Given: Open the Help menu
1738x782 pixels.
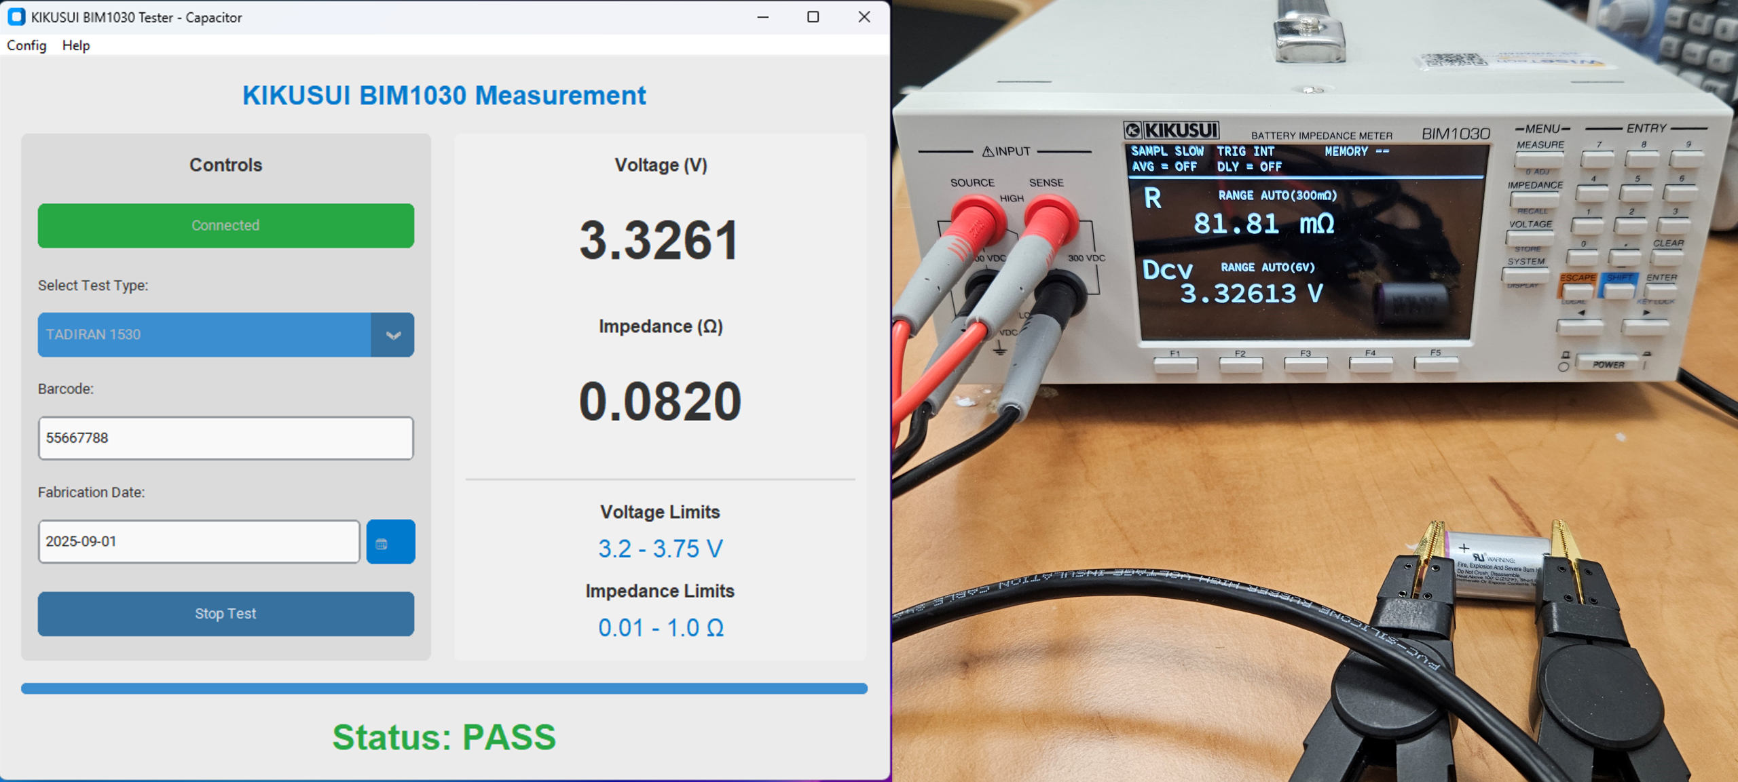Looking at the screenshot, I should 75,45.
